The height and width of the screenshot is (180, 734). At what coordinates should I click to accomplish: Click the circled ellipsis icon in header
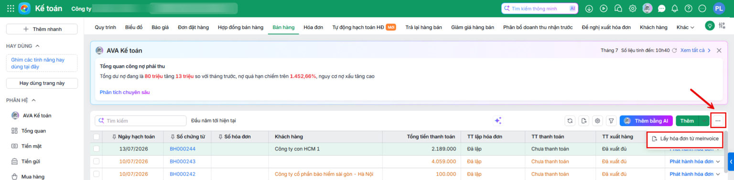(x=702, y=8)
